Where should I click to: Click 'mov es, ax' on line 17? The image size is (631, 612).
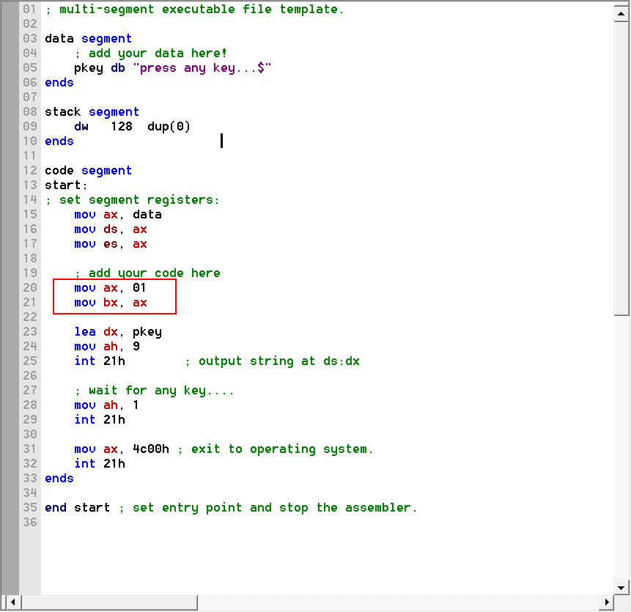[111, 244]
